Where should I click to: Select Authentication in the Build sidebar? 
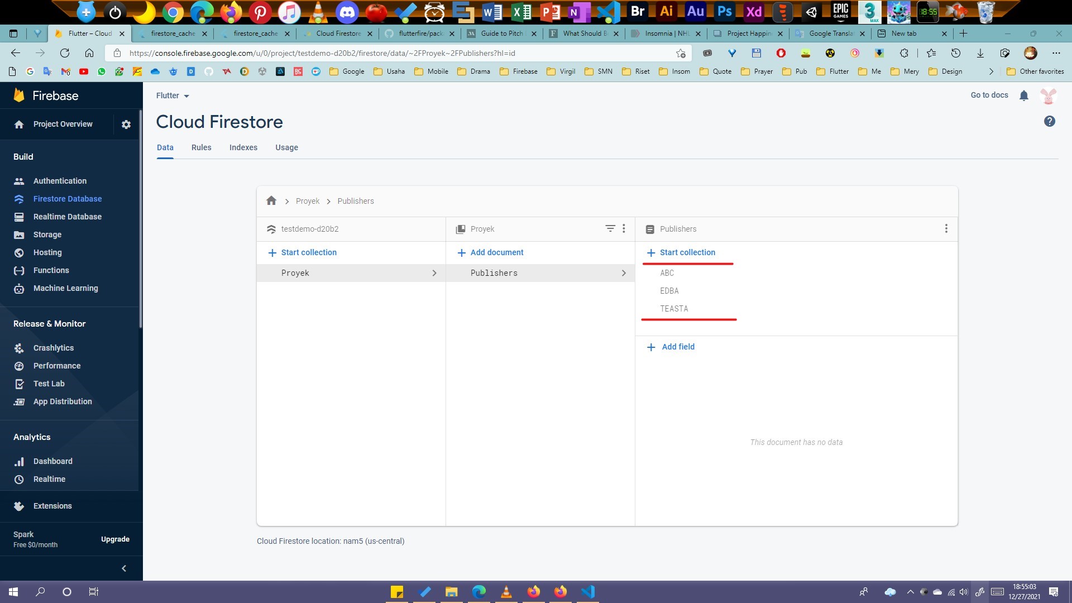(x=60, y=181)
